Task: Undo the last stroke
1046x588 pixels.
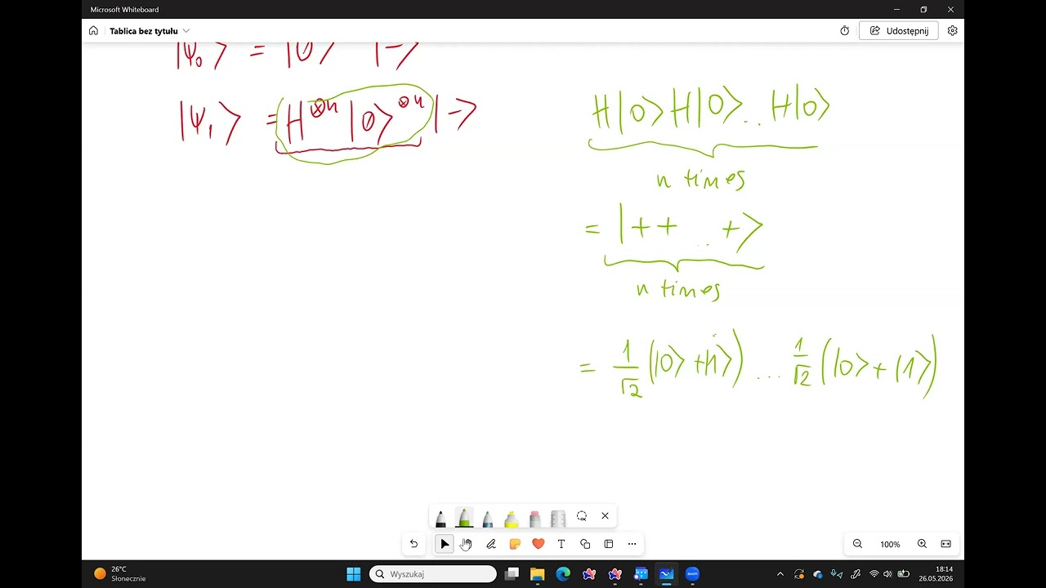Action: tap(413, 544)
